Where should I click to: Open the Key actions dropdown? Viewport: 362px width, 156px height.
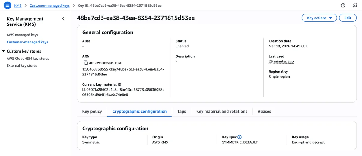click(319, 18)
